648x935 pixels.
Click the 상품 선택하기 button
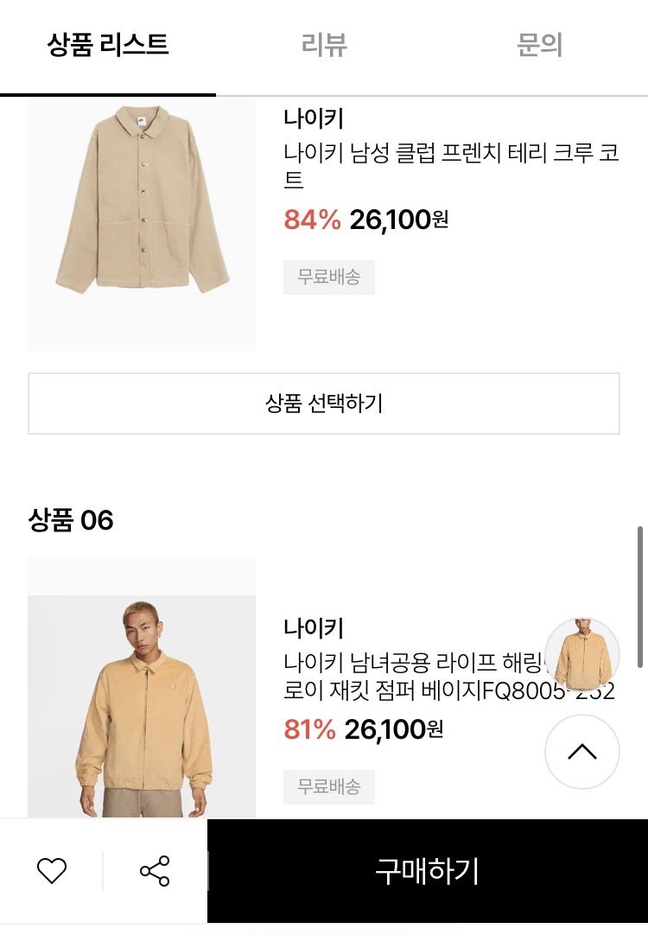pyautogui.click(x=324, y=404)
